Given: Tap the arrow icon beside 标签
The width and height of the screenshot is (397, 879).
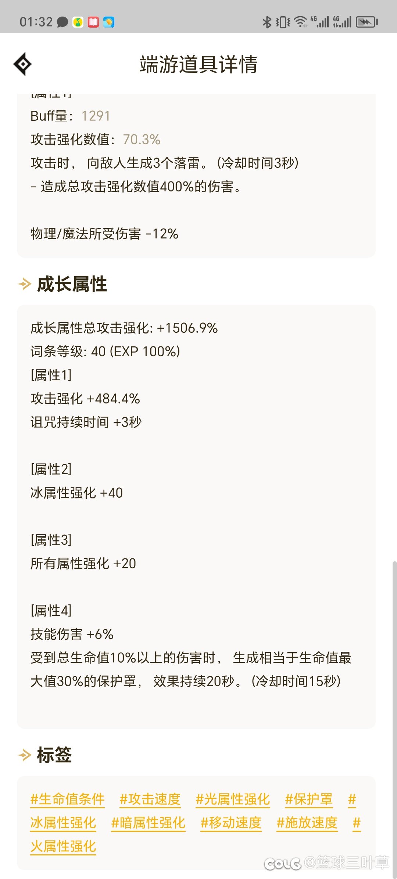Looking at the screenshot, I should pyautogui.click(x=25, y=755).
